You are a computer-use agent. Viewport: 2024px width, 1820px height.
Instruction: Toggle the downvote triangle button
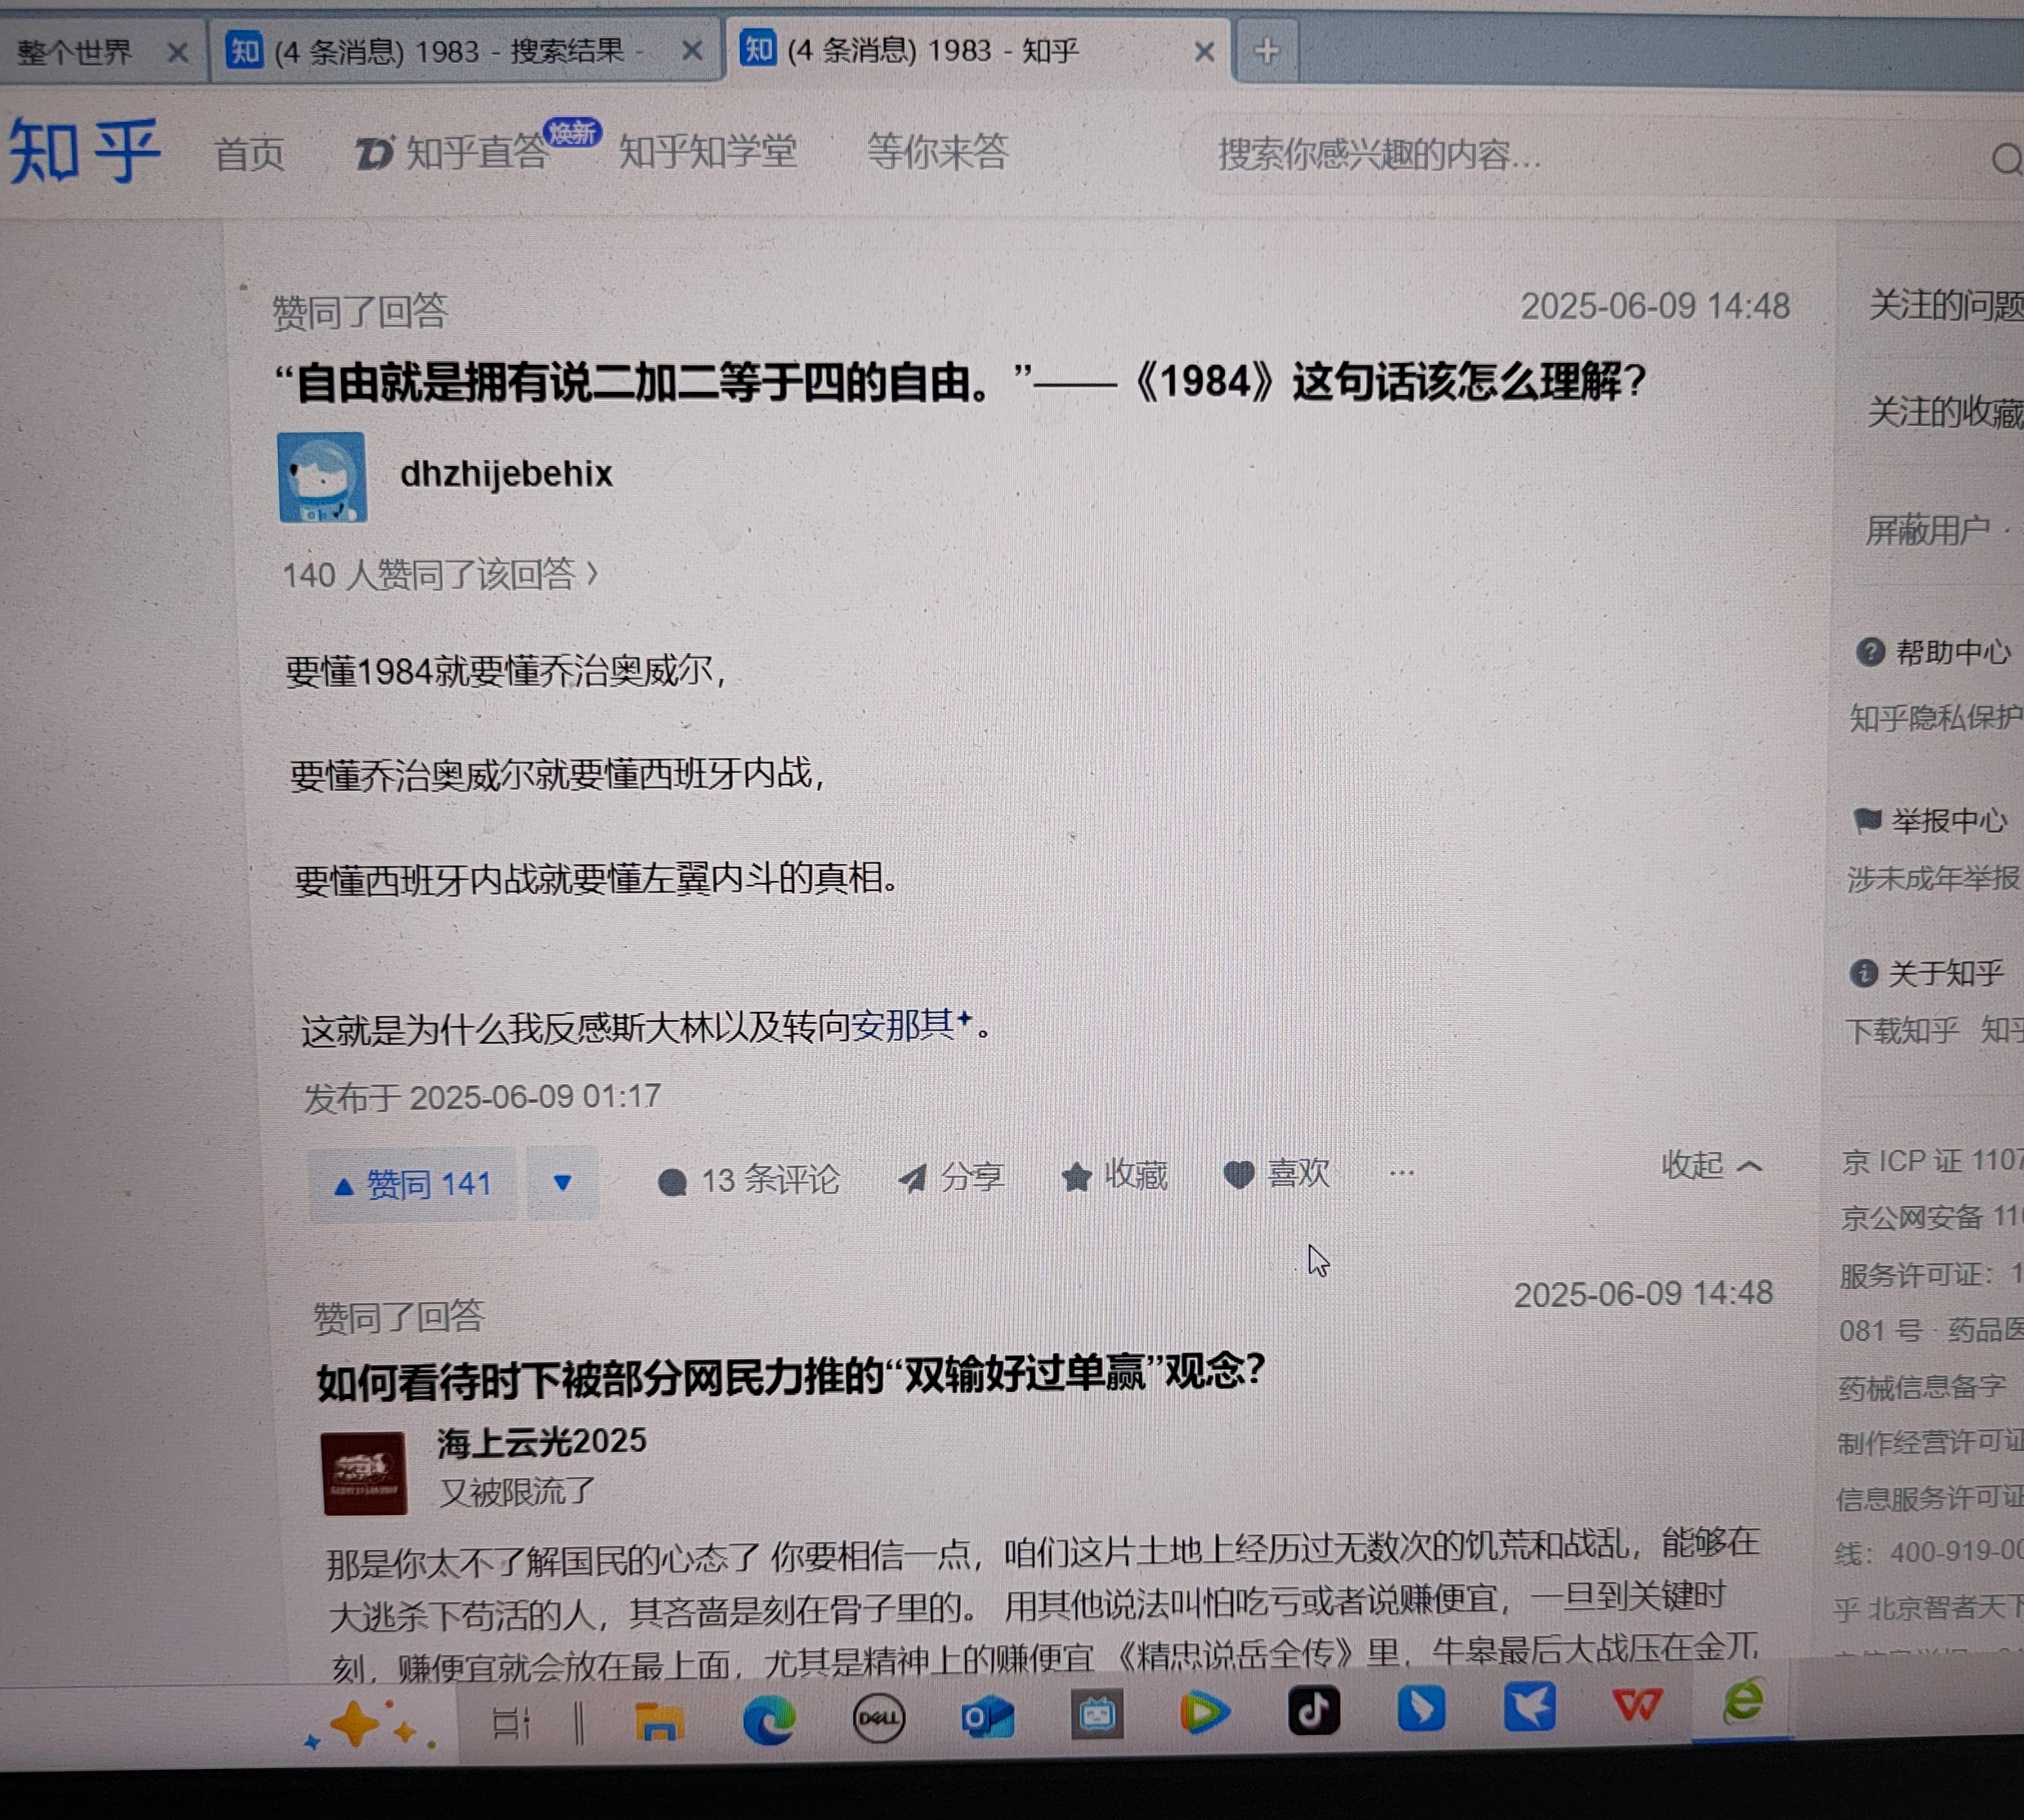(562, 1183)
